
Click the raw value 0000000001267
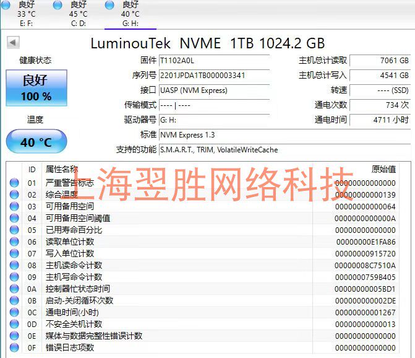coord(366,312)
